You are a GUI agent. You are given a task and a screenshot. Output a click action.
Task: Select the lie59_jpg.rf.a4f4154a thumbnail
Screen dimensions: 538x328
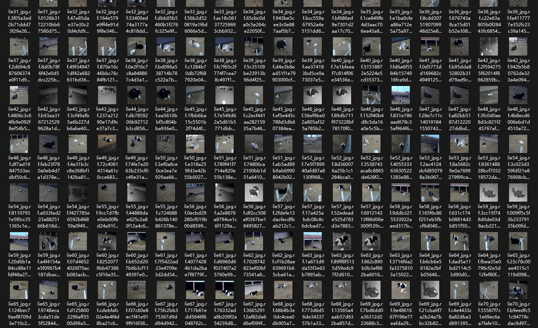click(x=48, y=241)
